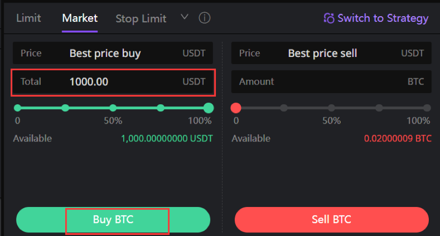Switch to the Limit tab
Viewport: 440px width, 236px height.
pos(29,18)
